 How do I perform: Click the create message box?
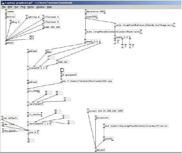(x=9, y=11)
